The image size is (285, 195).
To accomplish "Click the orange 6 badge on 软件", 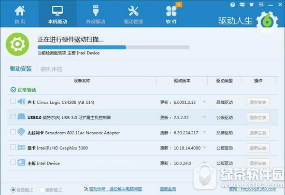I will 178,5.
